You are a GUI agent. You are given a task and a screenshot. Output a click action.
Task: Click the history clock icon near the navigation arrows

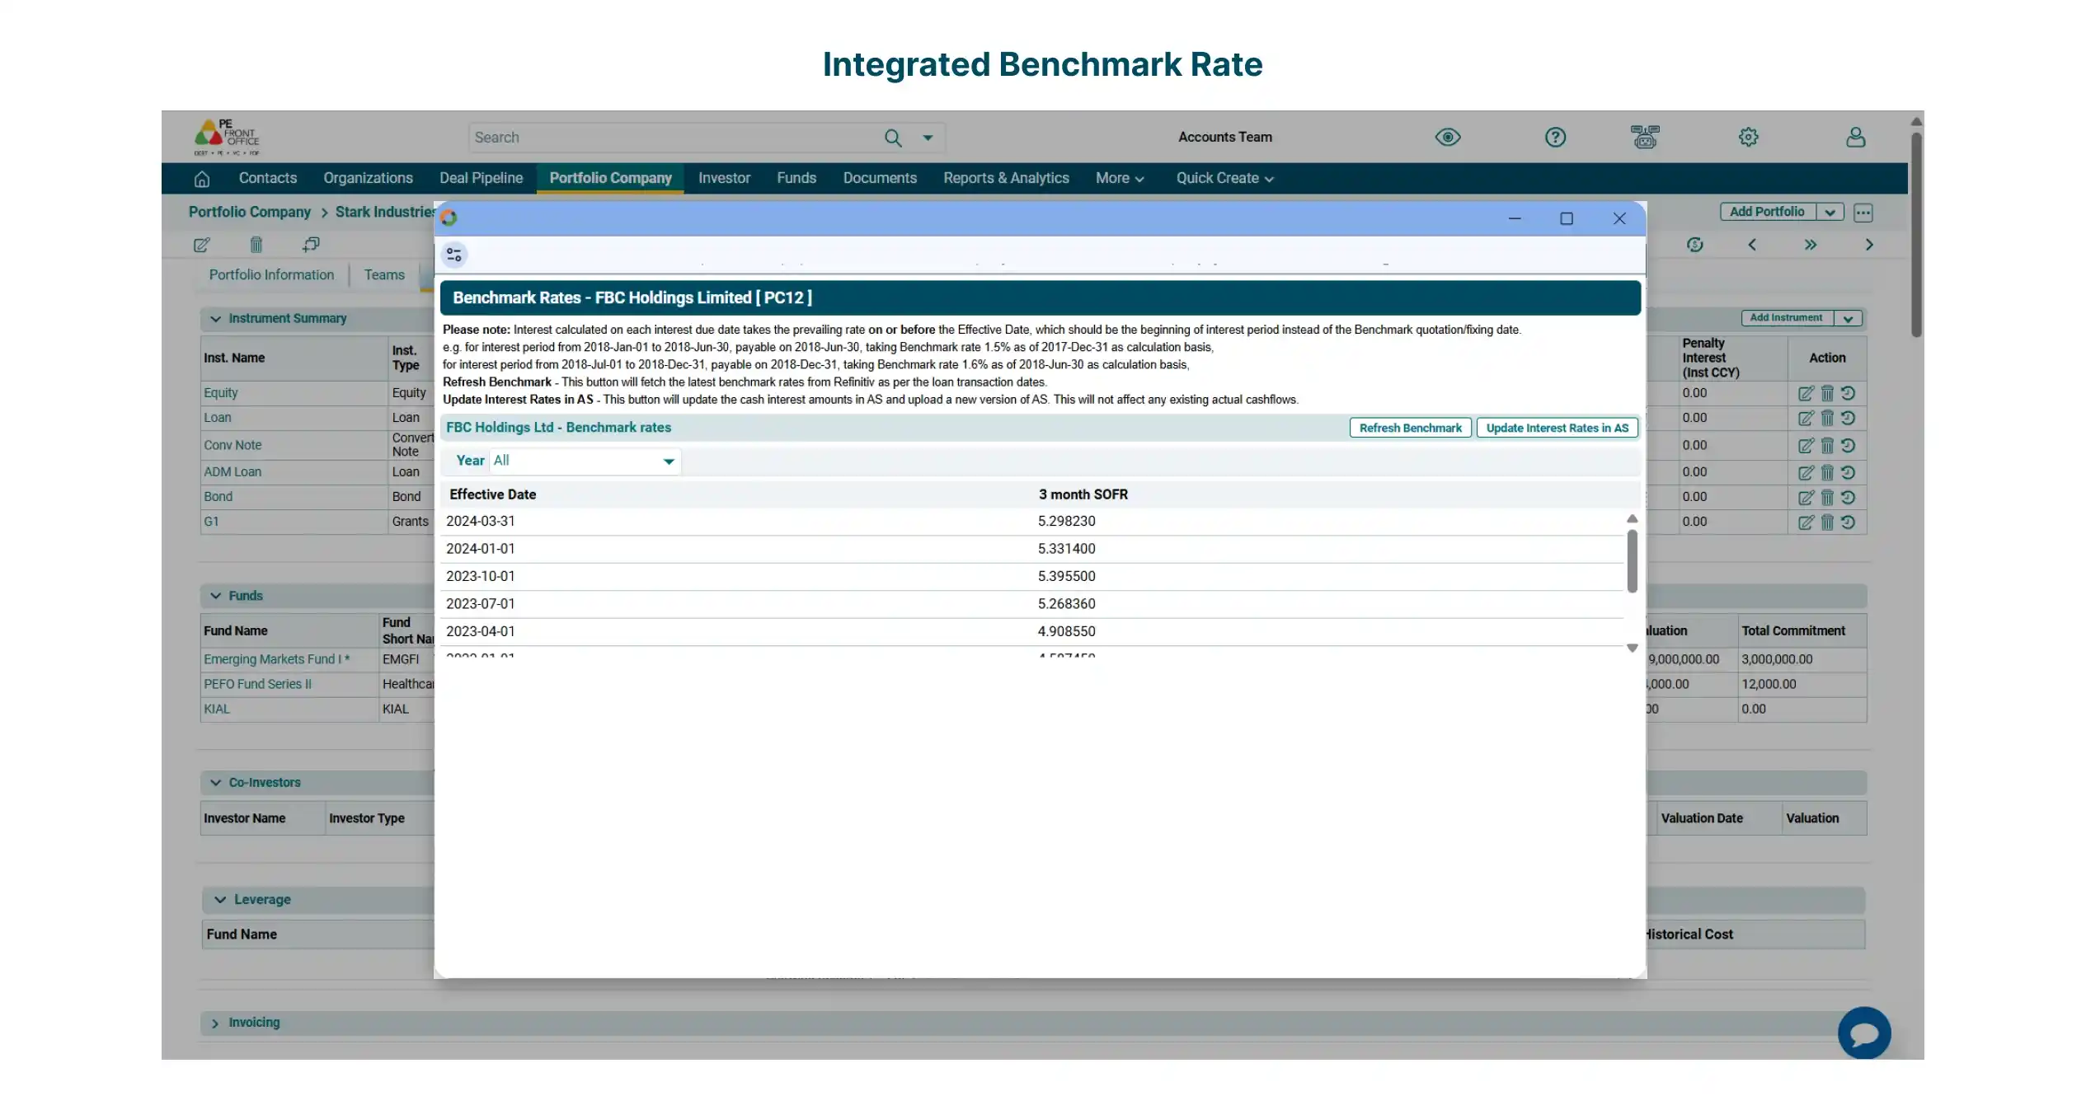(x=1695, y=245)
